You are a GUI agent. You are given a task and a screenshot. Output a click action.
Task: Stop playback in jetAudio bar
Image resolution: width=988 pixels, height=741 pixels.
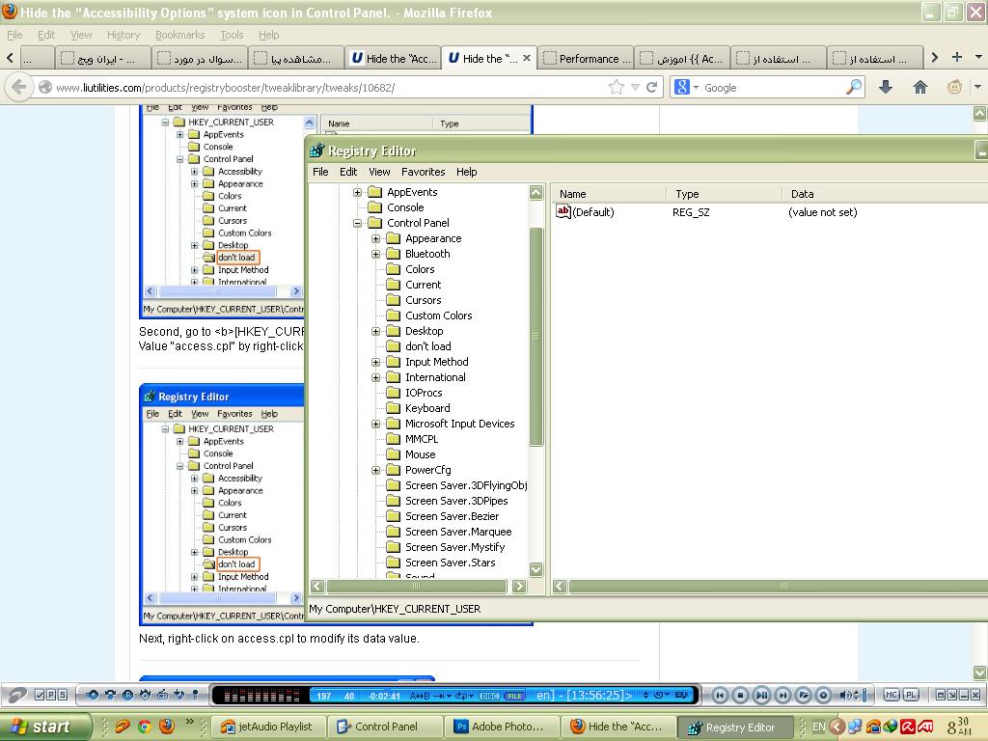point(740,695)
